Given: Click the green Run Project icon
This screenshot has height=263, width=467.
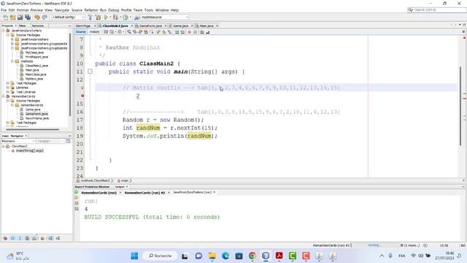Looking at the screenshot, I should coord(106,18).
